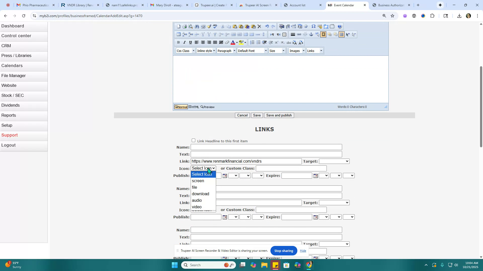Image resolution: width=483 pixels, height=271 pixels.
Task: Switch to the Account list browser tab
Action: click(298, 5)
